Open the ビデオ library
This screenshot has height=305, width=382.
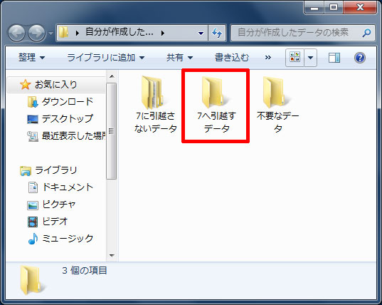coord(55,222)
